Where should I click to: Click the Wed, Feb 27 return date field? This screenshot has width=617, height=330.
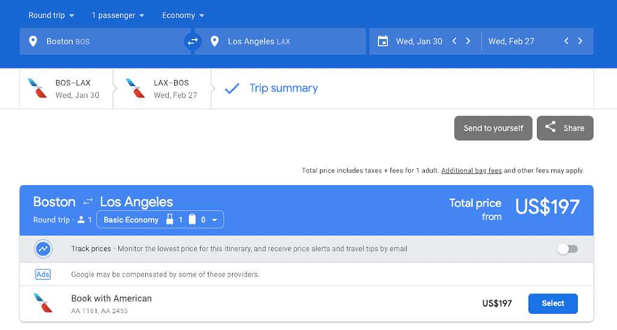click(x=511, y=41)
